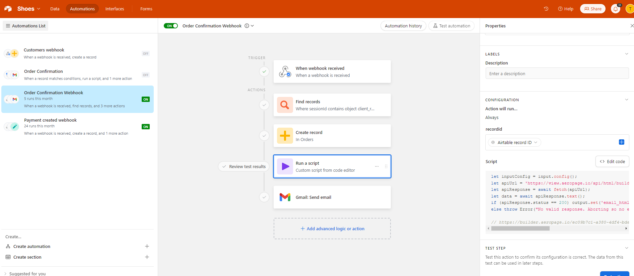Click the Run a script play icon
This screenshot has height=276, width=634.
pos(285,166)
